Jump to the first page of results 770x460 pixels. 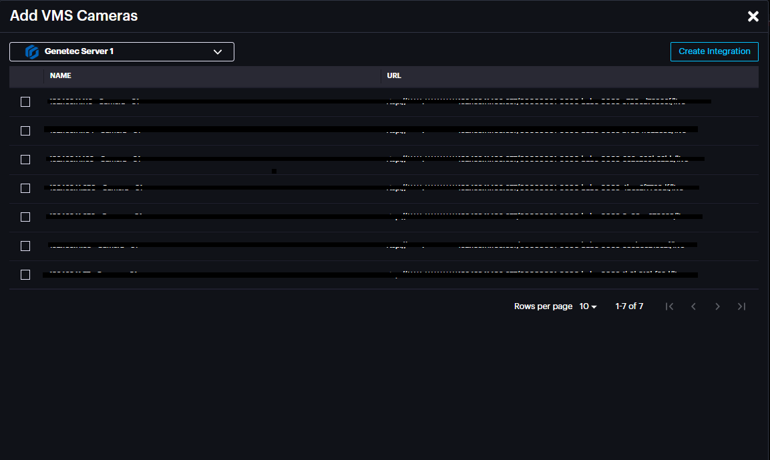pyautogui.click(x=669, y=306)
